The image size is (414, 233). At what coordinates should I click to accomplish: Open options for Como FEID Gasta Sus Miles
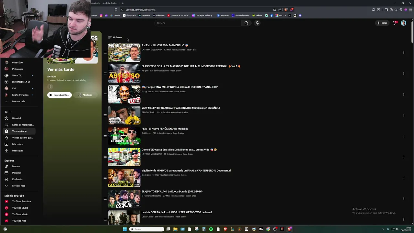click(404, 157)
